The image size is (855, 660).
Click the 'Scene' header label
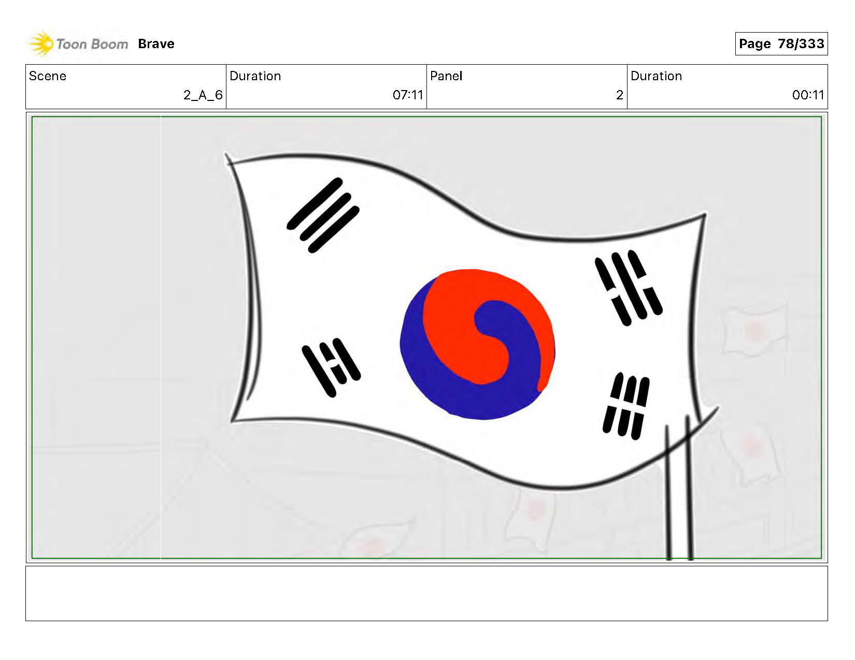48,76
